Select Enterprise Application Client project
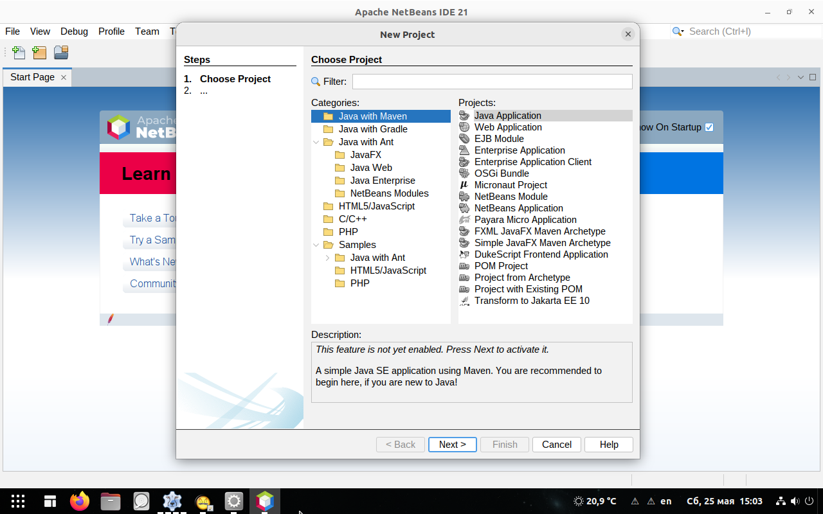Image resolution: width=823 pixels, height=514 pixels. [x=533, y=162]
